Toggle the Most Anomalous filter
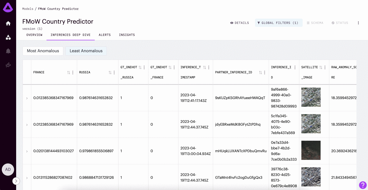This screenshot has height=190, width=368. [43, 51]
